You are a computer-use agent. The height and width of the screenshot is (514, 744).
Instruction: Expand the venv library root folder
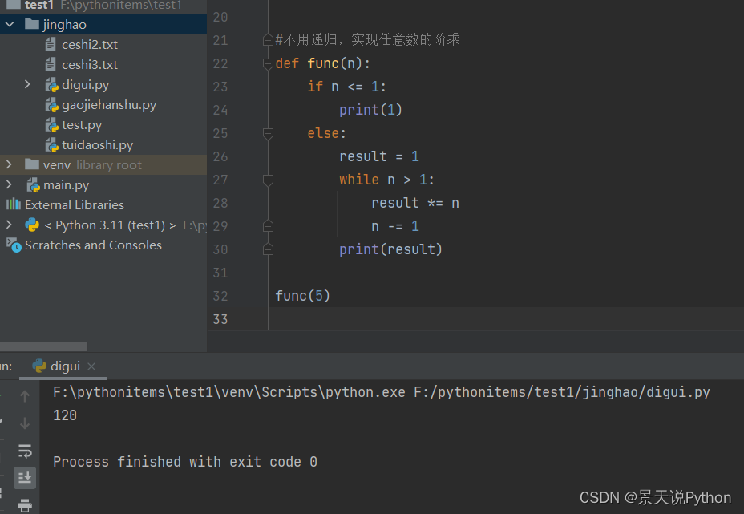click(9, 164)
